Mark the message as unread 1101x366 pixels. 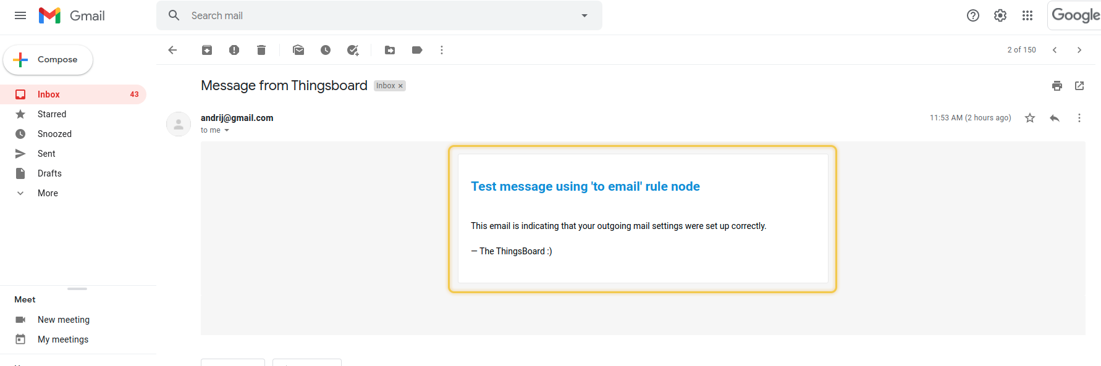pyautogui.click(x=298, y=50)
